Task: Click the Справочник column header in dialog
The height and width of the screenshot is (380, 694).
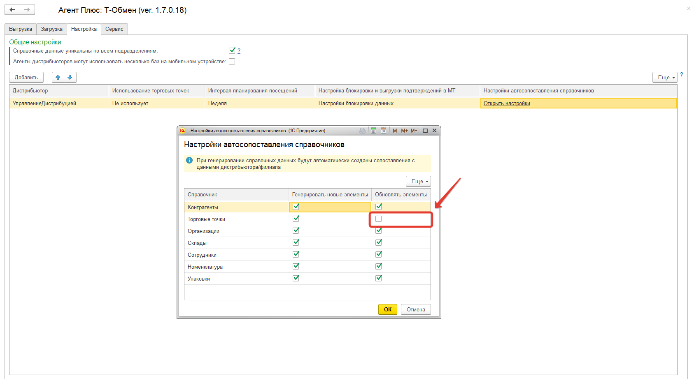Action: click(x=237, y=195)
